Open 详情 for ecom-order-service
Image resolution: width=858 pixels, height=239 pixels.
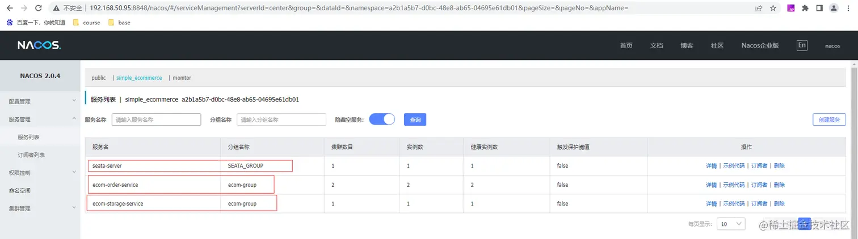712,185
